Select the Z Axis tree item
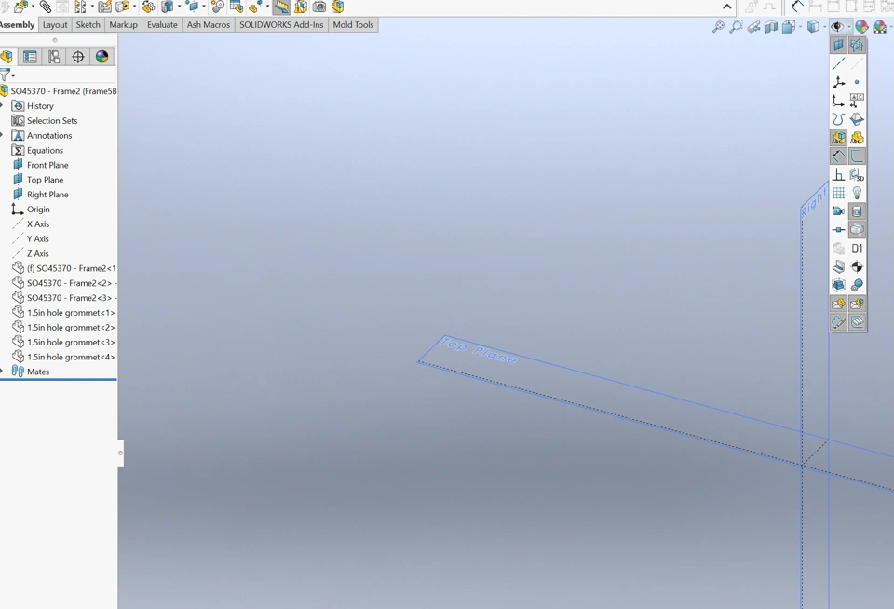The width and height of the screenshot is (894, 609). click(x=31, y=253)
